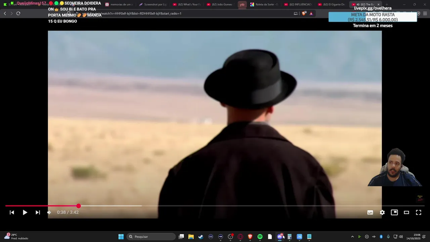Switch to 'Roleta da Sorte' tab
Viewport: 430px width, 242px height.
[x=264, y=4]
